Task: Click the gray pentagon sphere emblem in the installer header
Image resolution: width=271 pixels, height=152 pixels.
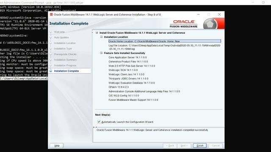Action: [210, 24]
